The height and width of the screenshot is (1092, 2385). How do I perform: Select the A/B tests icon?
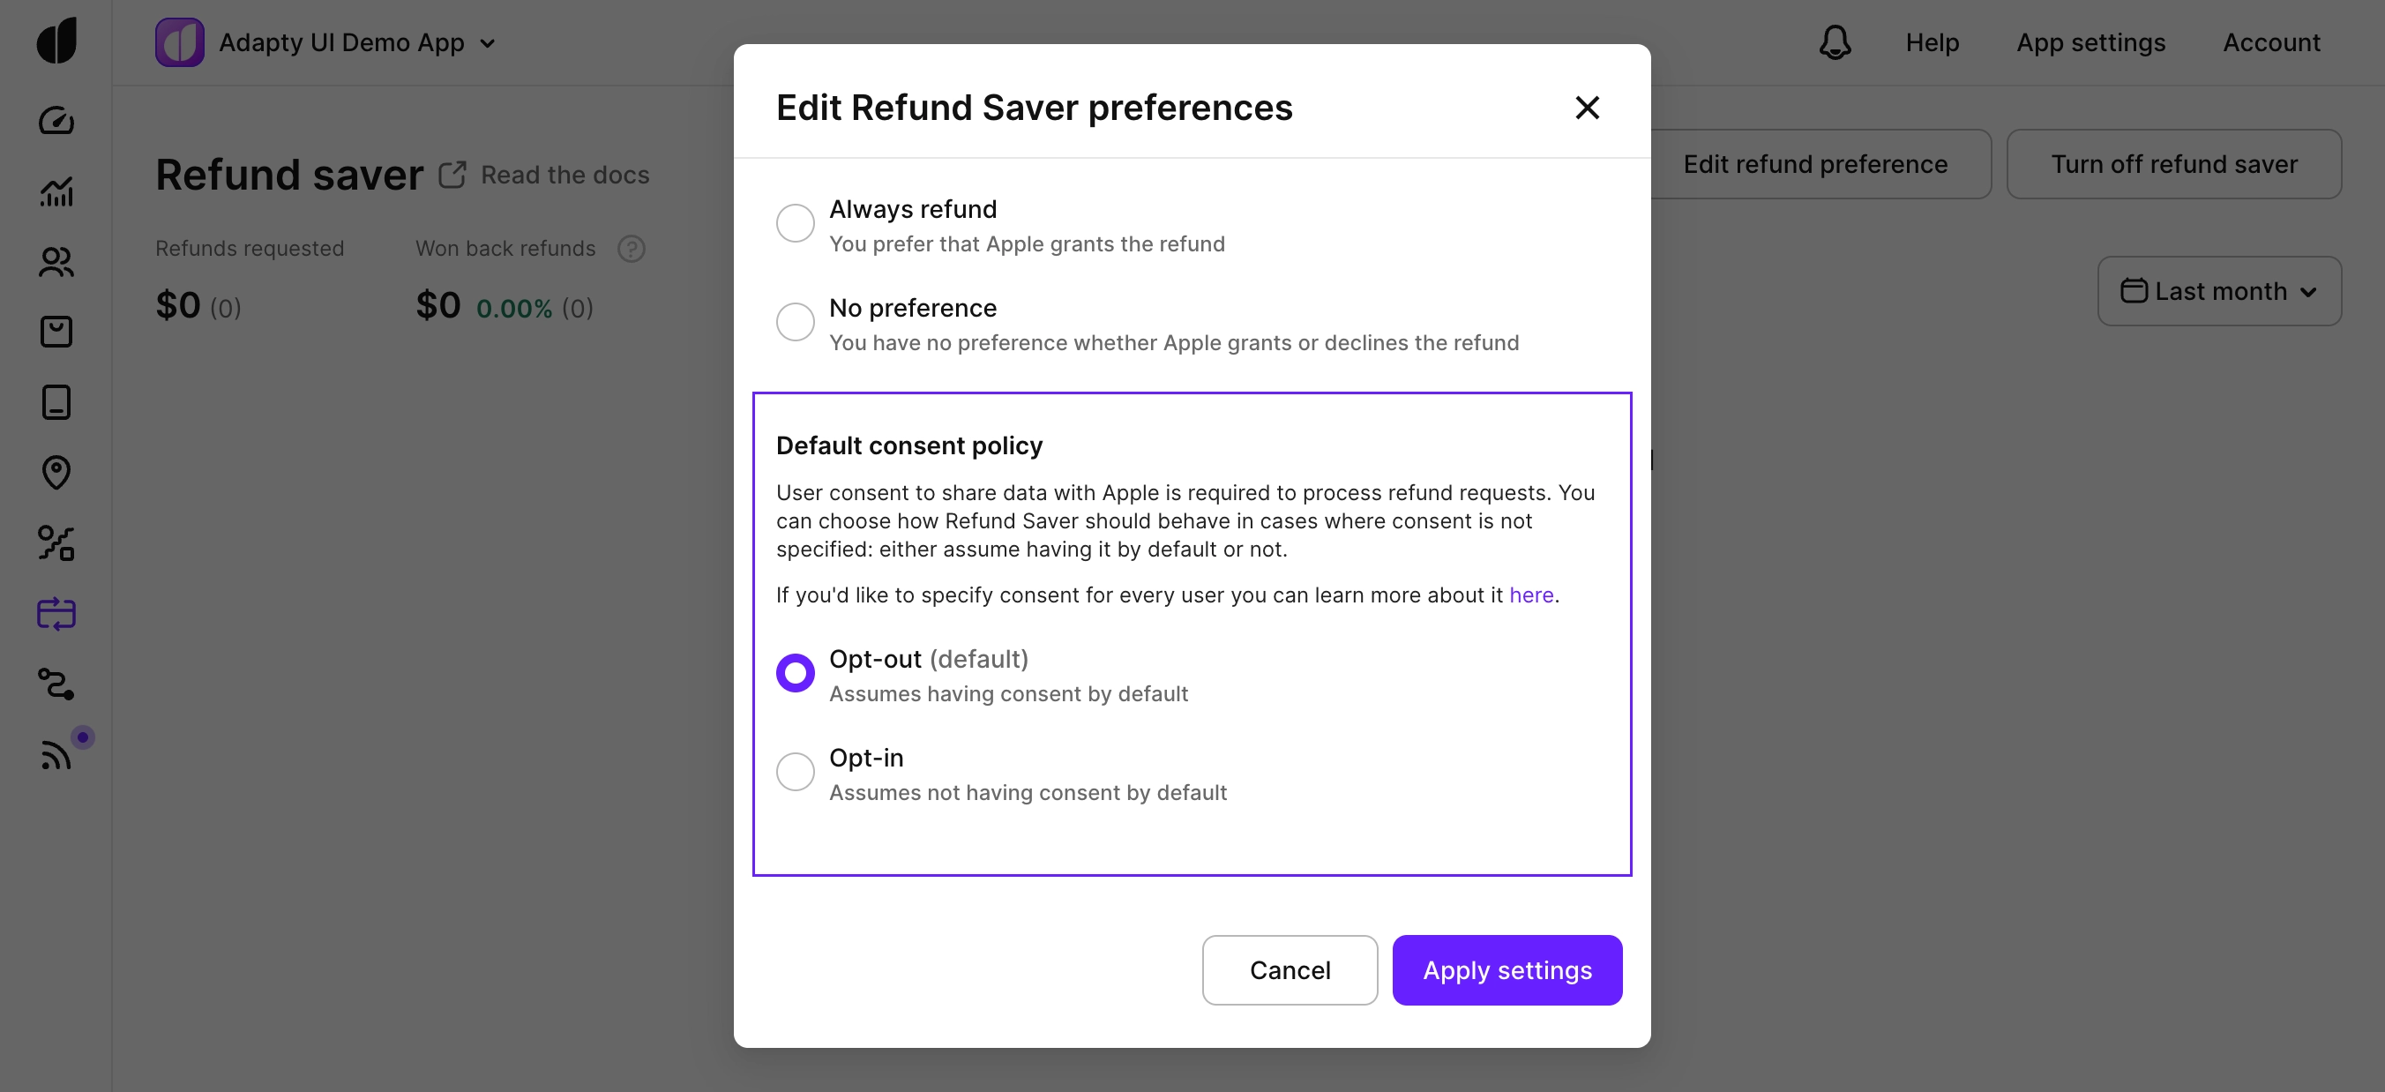56,543
